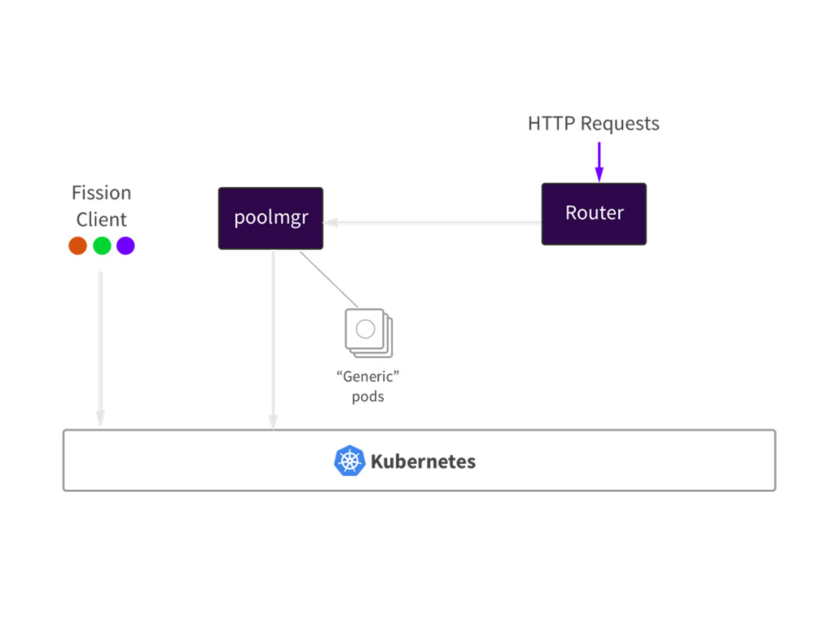Viewport: 834px width, 625px height.
Task: Click the Kubernetes text label
Action: pyautogui.click(x=423, y=461)
